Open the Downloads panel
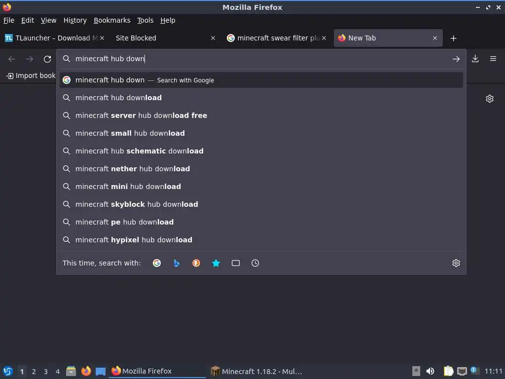Image resolution: width=505 pixels, height=379 pixels. (x=475, y=59)
